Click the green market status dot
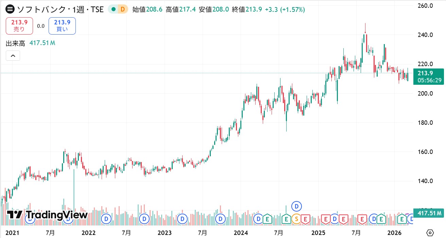Image resolution: width=446 pixels, height=238 pixels. [114, 9]
